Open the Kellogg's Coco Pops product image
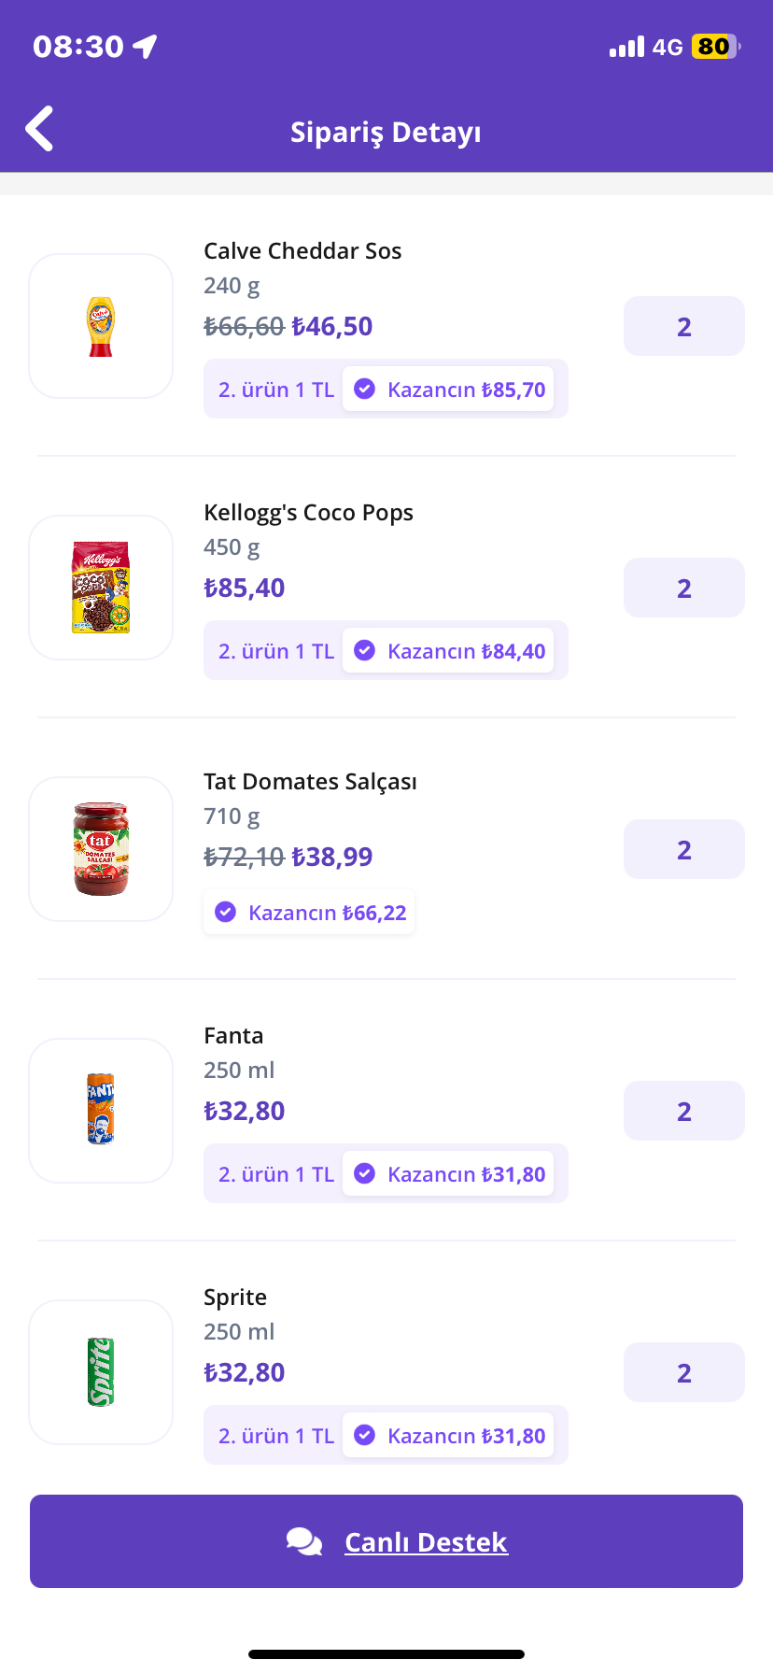 coord(101,588)
